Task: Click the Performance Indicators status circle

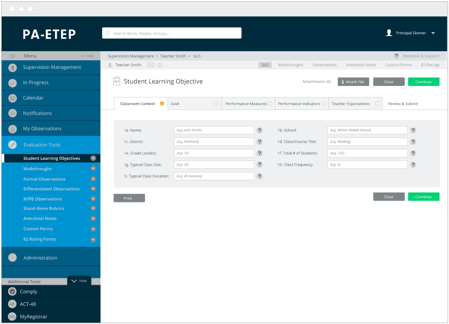Action: click(324, 104)
